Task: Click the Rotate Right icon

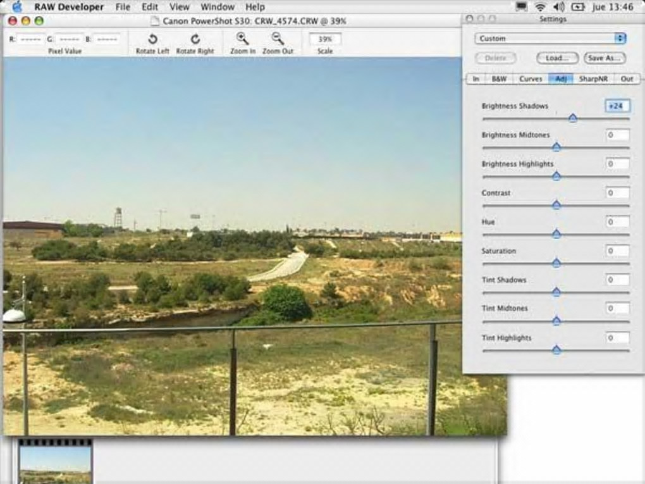Action: (x=195, y=39)
